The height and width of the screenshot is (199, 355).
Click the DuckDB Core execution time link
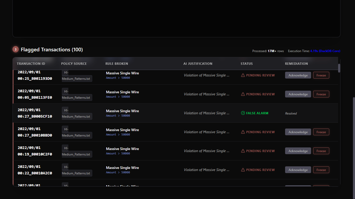325,51
